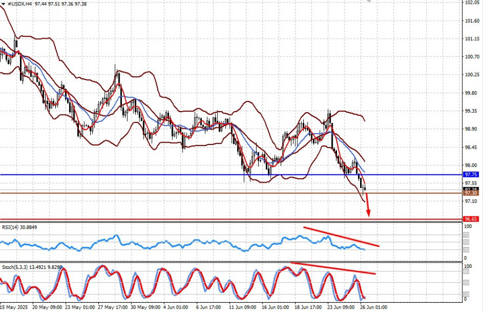Viewport: 483px width, 313px height.
Task: Click the 20 May 09:00 time label
Action: tap(47, 307)
